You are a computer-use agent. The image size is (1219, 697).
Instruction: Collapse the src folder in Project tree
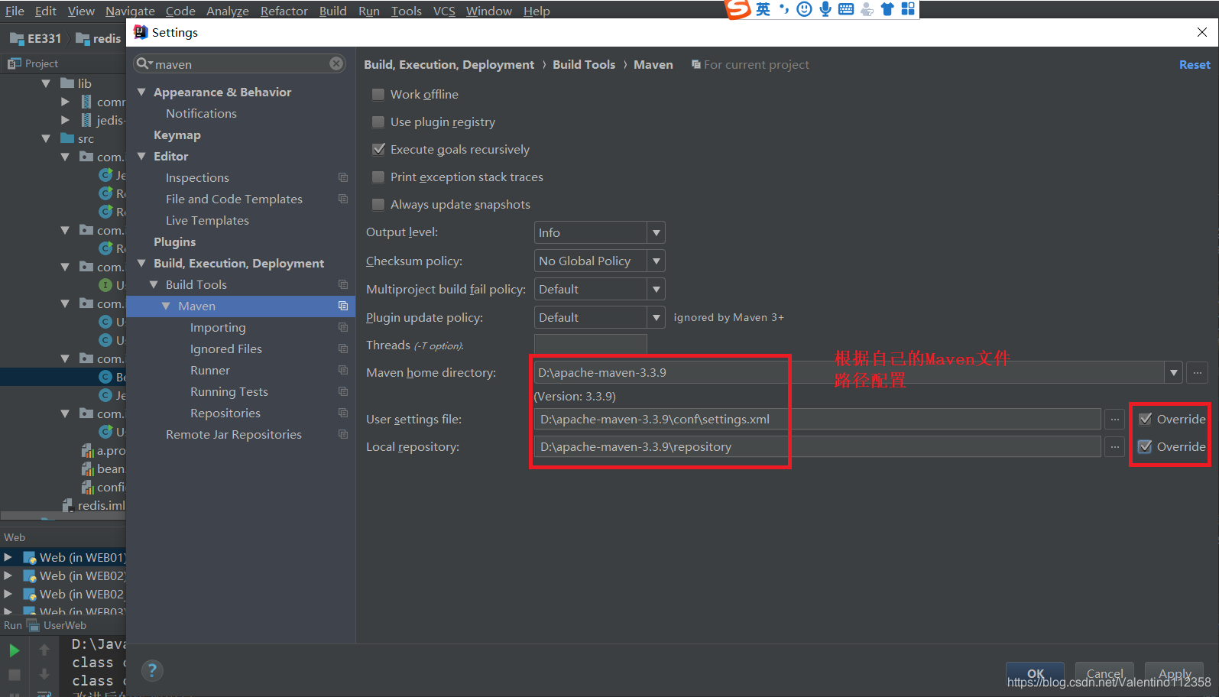tap(46, 138)
